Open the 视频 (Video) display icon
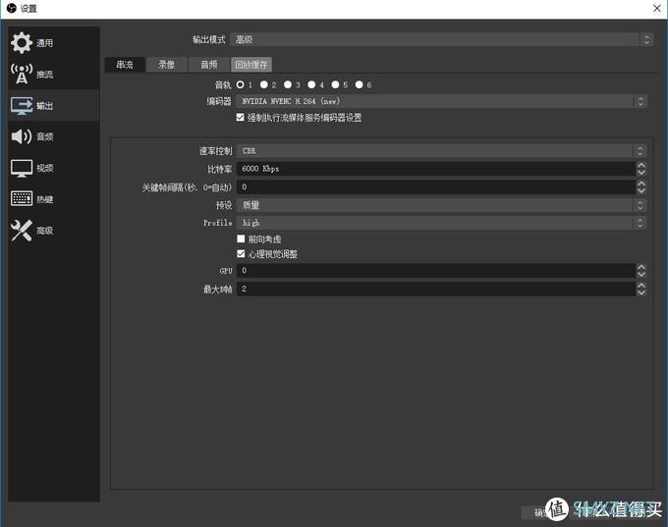 pyautogui.click(x=22, y=168)
